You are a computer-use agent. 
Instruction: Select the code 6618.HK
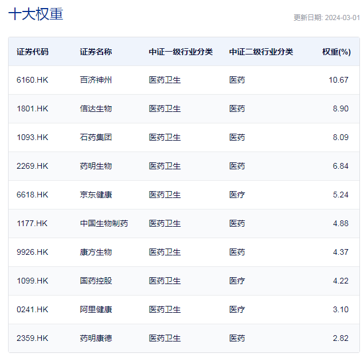pos(32,195)
